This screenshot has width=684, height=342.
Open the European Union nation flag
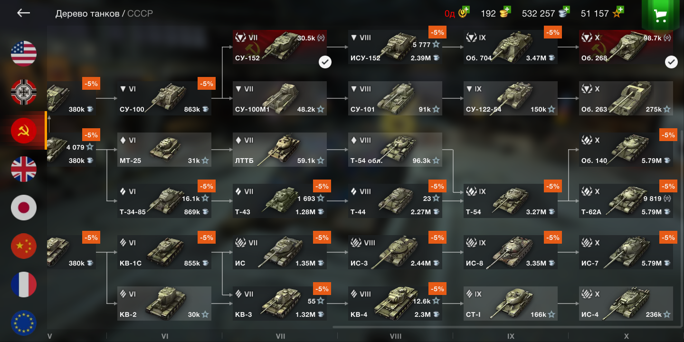24,323
